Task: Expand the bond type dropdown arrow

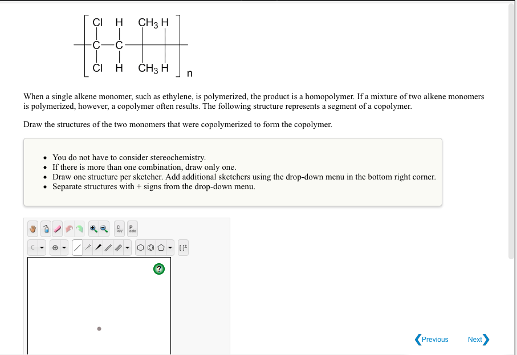Action: click(127, 247)
